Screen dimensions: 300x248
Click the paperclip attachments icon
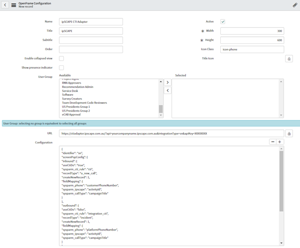[x=295, y=5]
